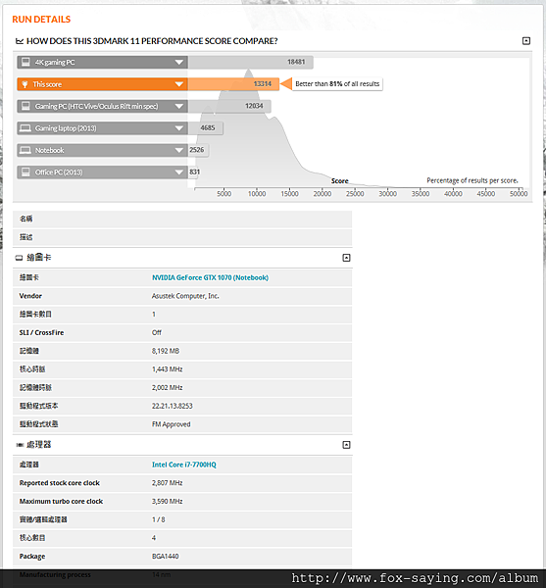
Task: Collapse the 3DMark 11 score comparison section
Action: [526, 41]
